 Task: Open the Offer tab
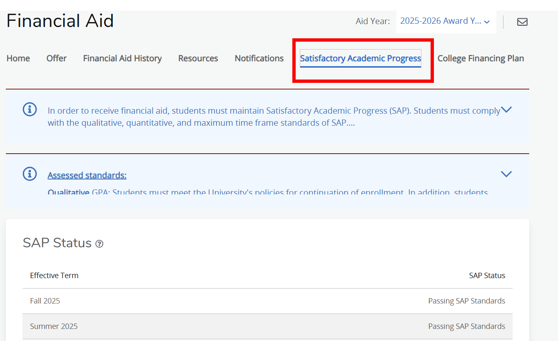[x=56, y=58]
